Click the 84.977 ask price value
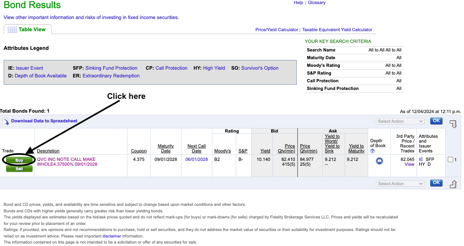Screen dimensions: 464x246 (x=307, y=159)
